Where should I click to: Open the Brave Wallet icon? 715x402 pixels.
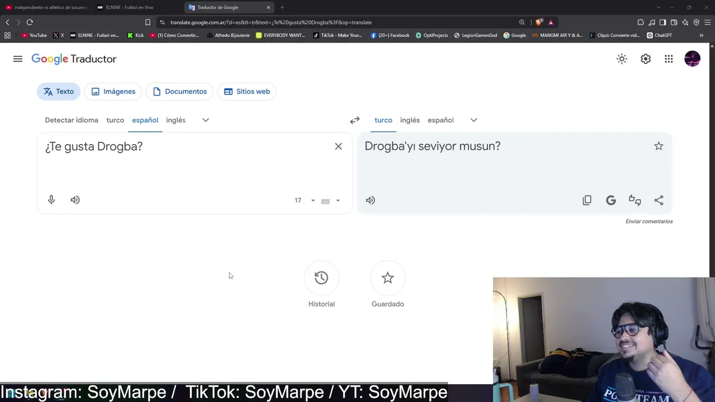(674, 22)
